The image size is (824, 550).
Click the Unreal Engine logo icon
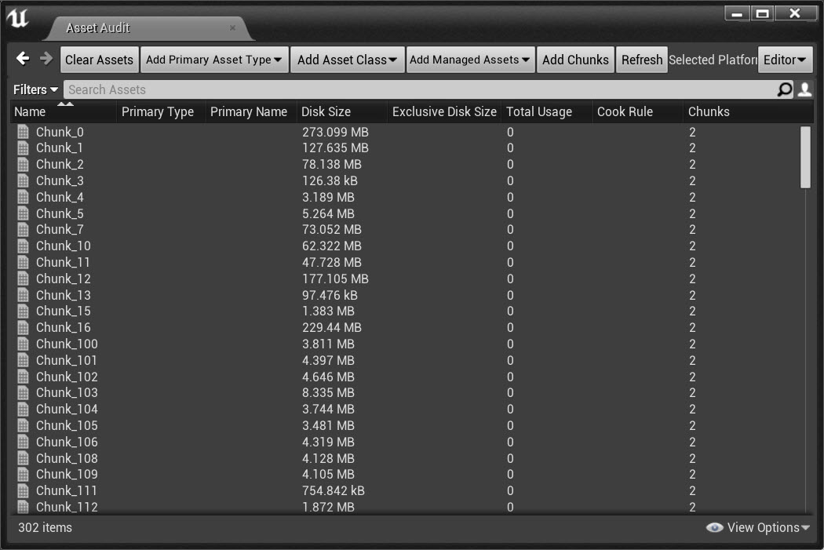pyautogui.click(x=18, y=19)
